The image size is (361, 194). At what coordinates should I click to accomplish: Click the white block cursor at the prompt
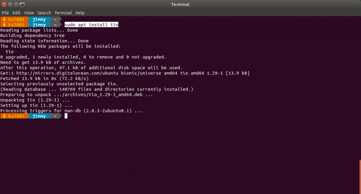coord(66,116)
